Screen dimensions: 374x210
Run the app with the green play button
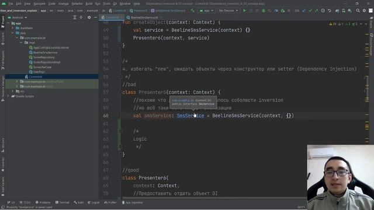(244, 10)
